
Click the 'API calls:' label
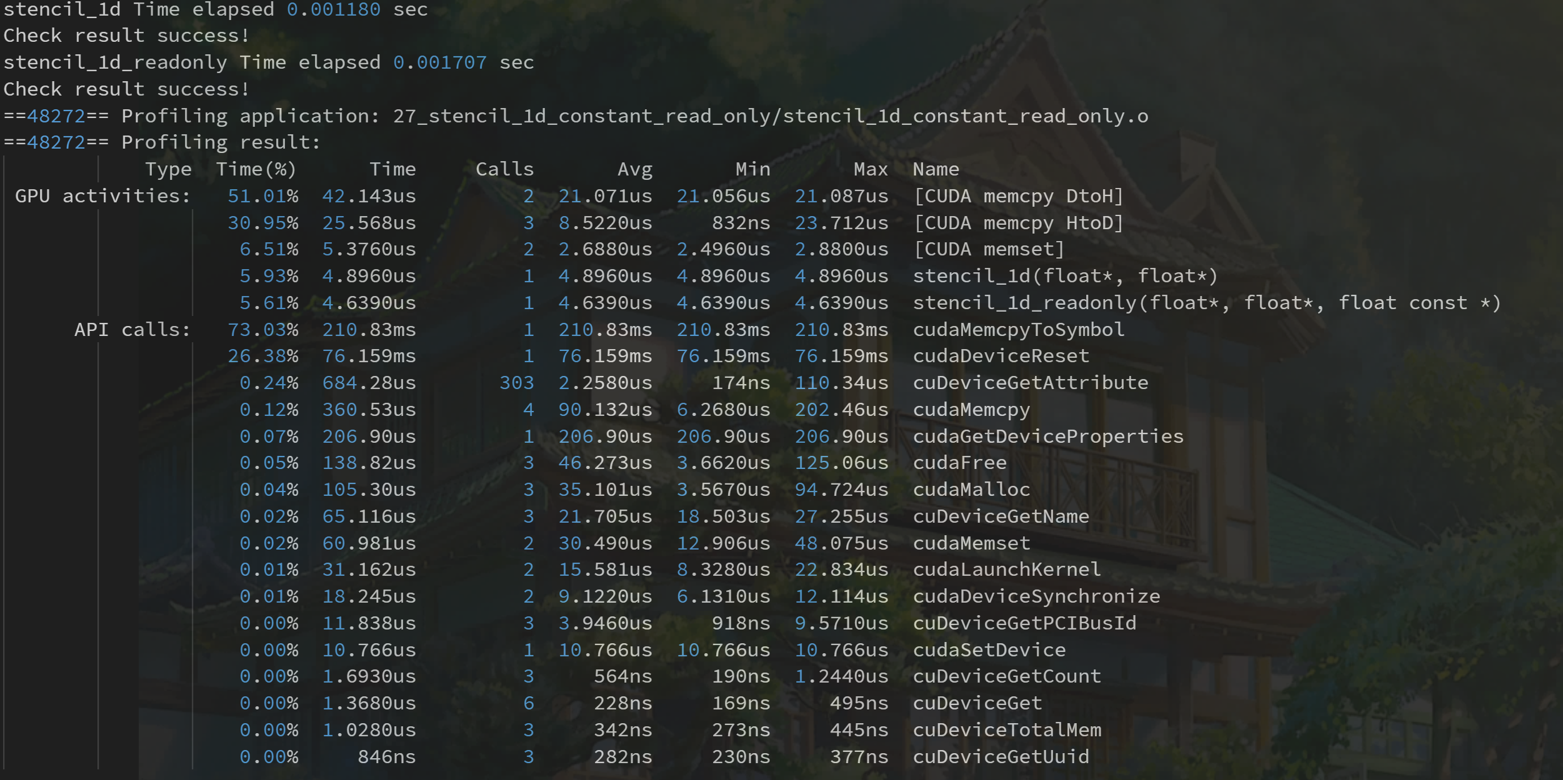(x=132, y=330)
